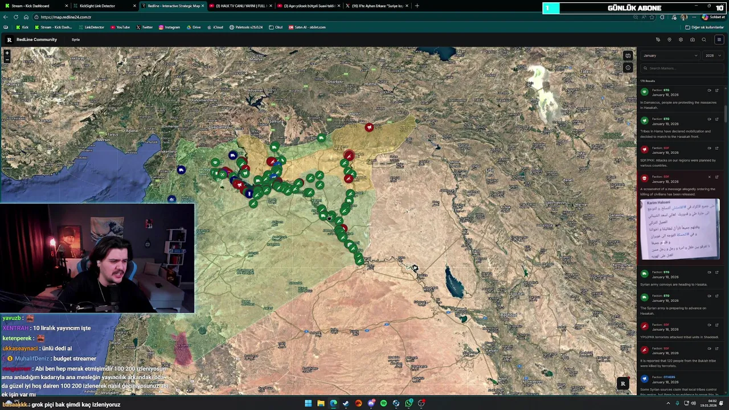Open the Paletools v26.0.24 bookmark

[x=246, y=27]
